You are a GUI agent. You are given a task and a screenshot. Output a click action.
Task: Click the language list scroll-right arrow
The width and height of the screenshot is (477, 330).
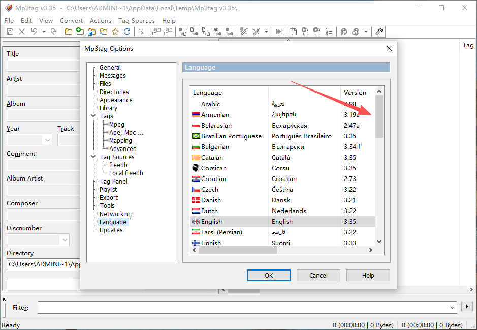(370, 250)
